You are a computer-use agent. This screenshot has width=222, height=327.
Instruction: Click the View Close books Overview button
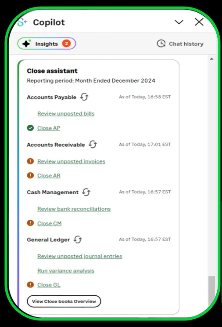point(64,301)
